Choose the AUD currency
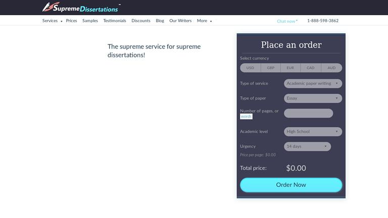 pos(331,68)
